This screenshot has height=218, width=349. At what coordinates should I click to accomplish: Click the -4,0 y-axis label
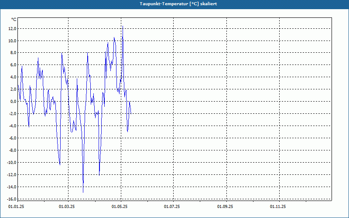(13, 126)
